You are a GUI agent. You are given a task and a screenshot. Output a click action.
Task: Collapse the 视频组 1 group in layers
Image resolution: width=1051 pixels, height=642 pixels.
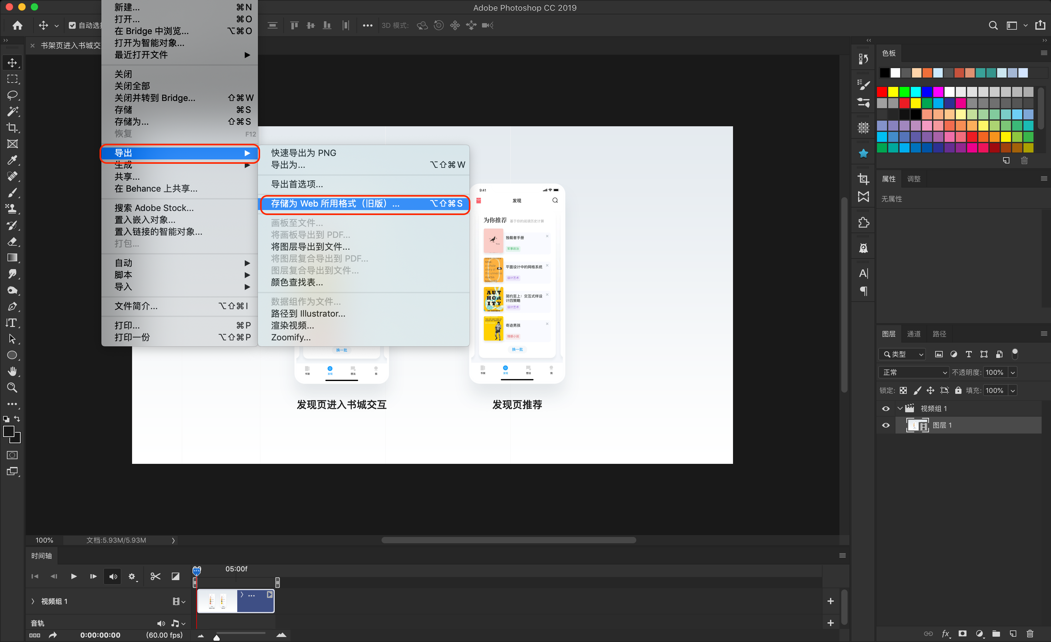(x=900, y=409)
